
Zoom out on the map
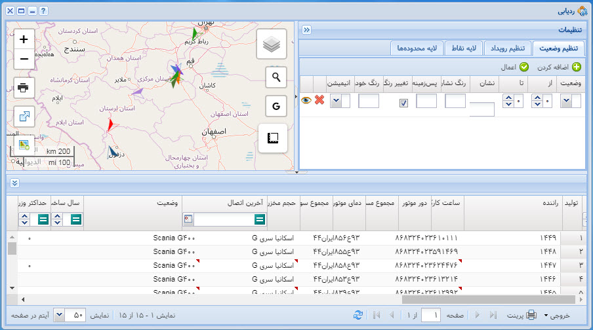(24, 59)
